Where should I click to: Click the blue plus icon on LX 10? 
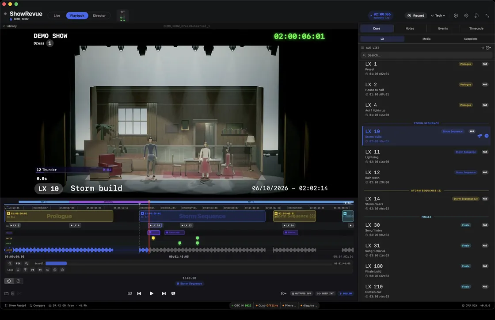pos(487,136)
